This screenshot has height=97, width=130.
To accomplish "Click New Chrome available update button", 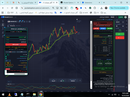I will (119, 8).
